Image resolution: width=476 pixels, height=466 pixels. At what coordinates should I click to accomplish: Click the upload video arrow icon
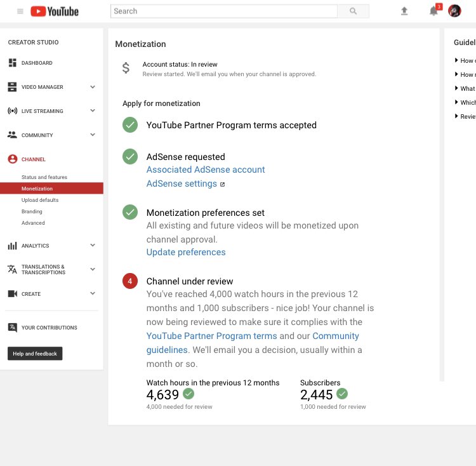[x=404, y=11]
